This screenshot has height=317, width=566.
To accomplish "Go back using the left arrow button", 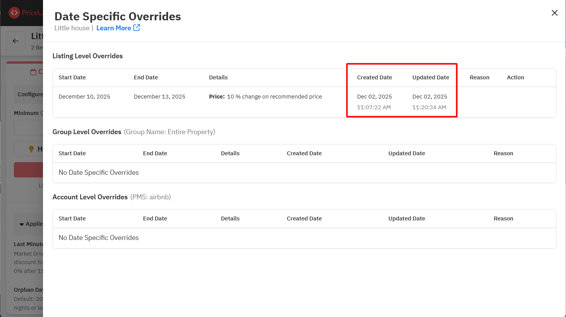I will [x=16, y=41].
